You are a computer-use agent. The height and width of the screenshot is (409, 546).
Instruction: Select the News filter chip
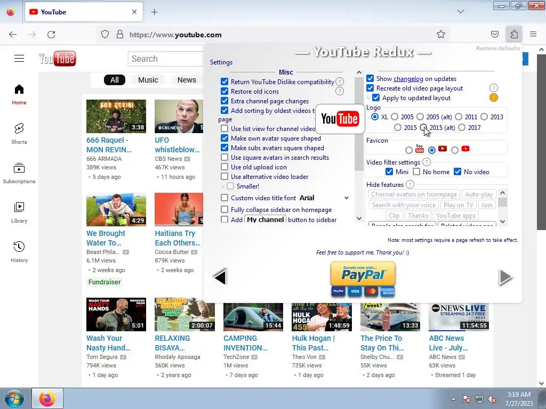187,80
